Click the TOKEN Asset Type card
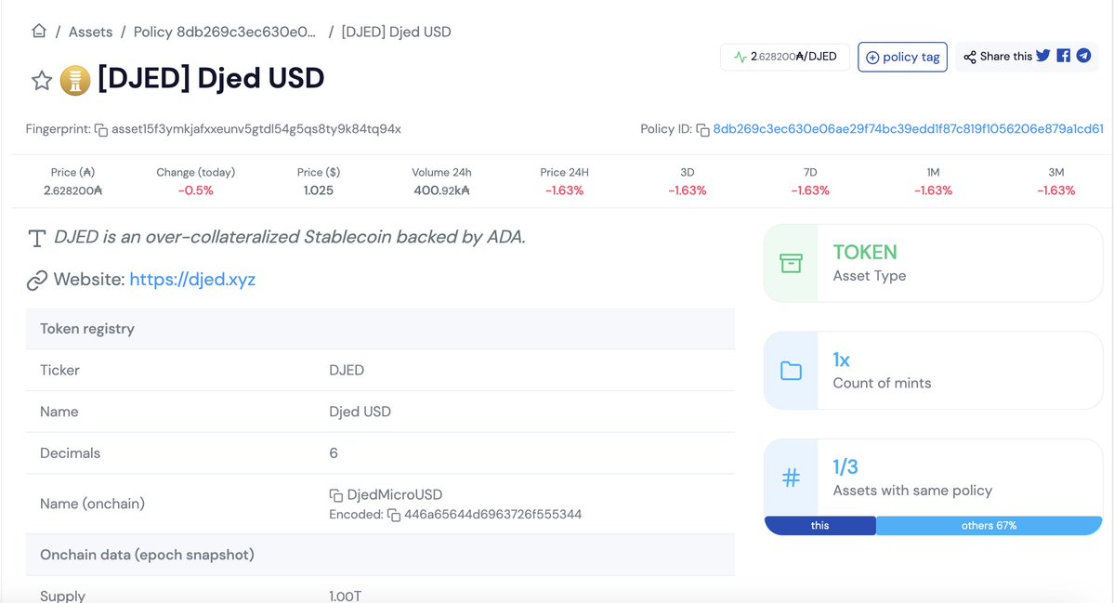The width and height of the screenshot is (1114, 603). (933, 264)
